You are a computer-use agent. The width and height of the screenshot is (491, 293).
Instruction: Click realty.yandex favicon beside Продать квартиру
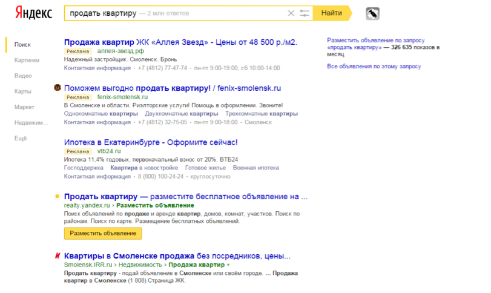[x=58, y=196]
